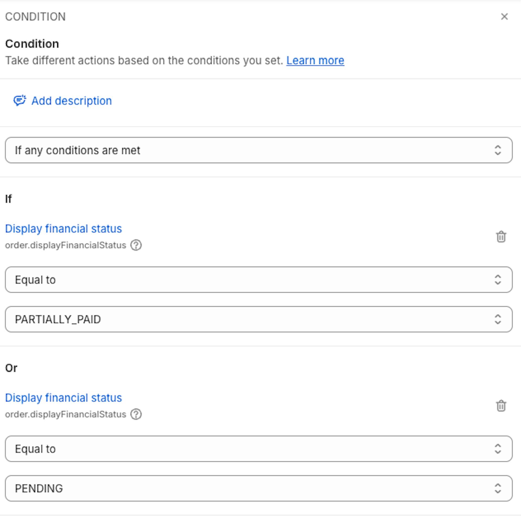Click first Display financial status field link

(63, 229)
